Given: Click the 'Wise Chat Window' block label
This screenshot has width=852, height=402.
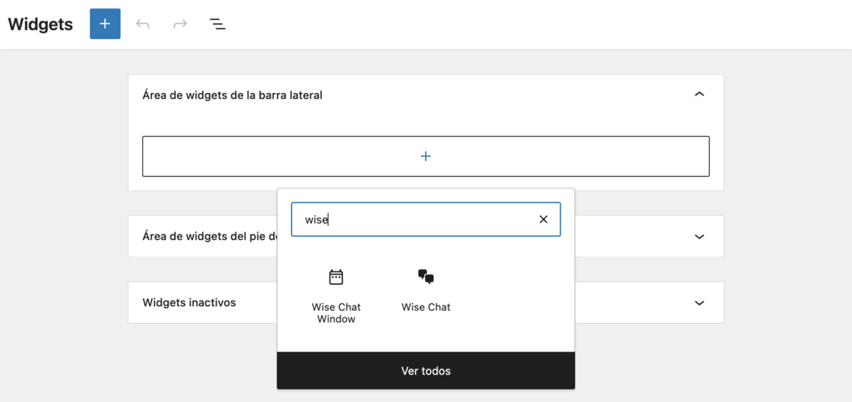Looking at the screenshot, I should pos(336,313).
